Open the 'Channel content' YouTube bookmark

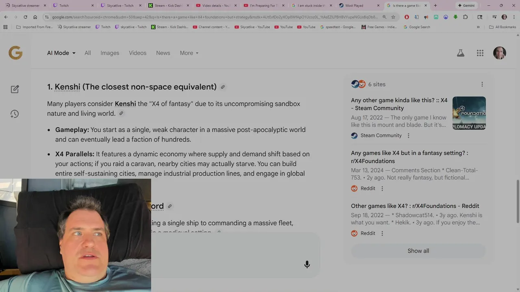click(x=211, y=27)
